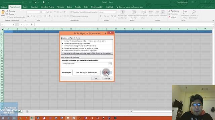The height and width of the screenshot is (120, 215).
Task: Click the Quebrar Texto Automaticamente button
Action: pyautogui.click(x=84, y=12)
